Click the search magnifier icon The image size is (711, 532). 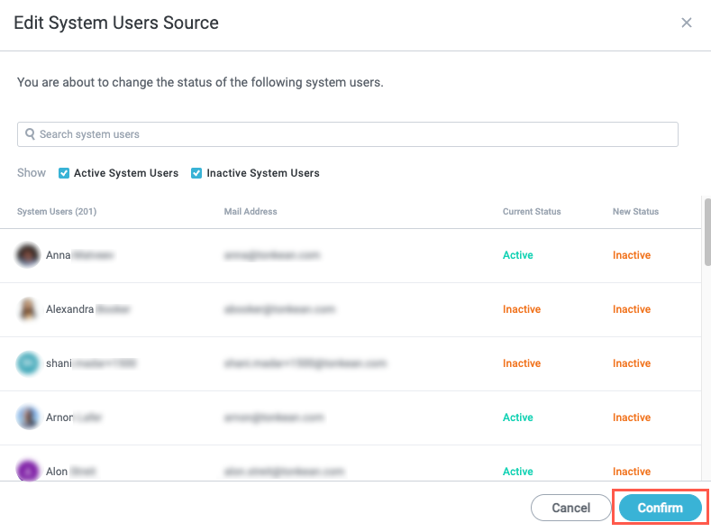click(x=30, y=134)
